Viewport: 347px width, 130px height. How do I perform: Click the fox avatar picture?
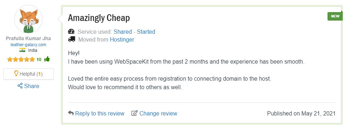(x=28, y=19)
